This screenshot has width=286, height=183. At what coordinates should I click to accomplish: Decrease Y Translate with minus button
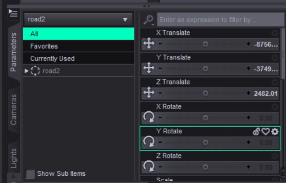[160, 69]
